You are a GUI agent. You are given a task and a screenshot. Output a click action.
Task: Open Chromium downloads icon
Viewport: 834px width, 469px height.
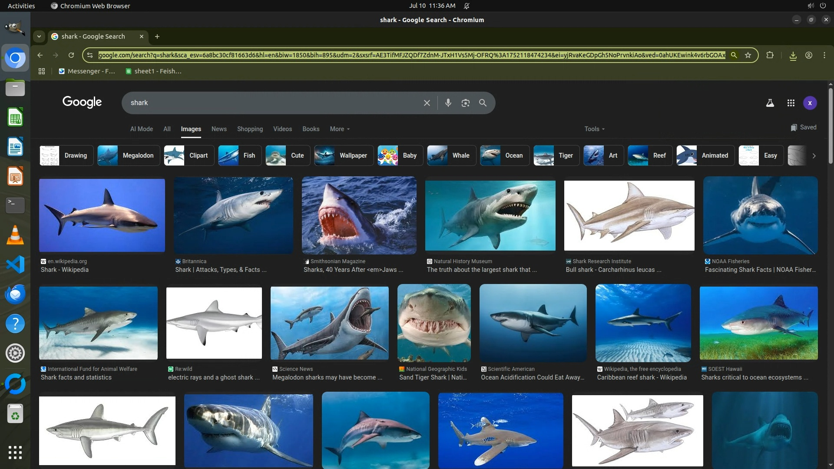(793, 56)
